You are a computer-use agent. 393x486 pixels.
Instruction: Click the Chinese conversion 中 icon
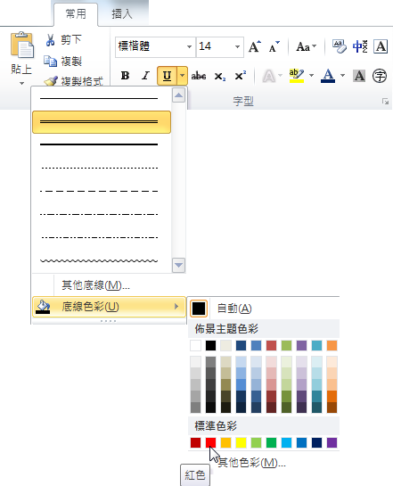(x=360, y=46)
